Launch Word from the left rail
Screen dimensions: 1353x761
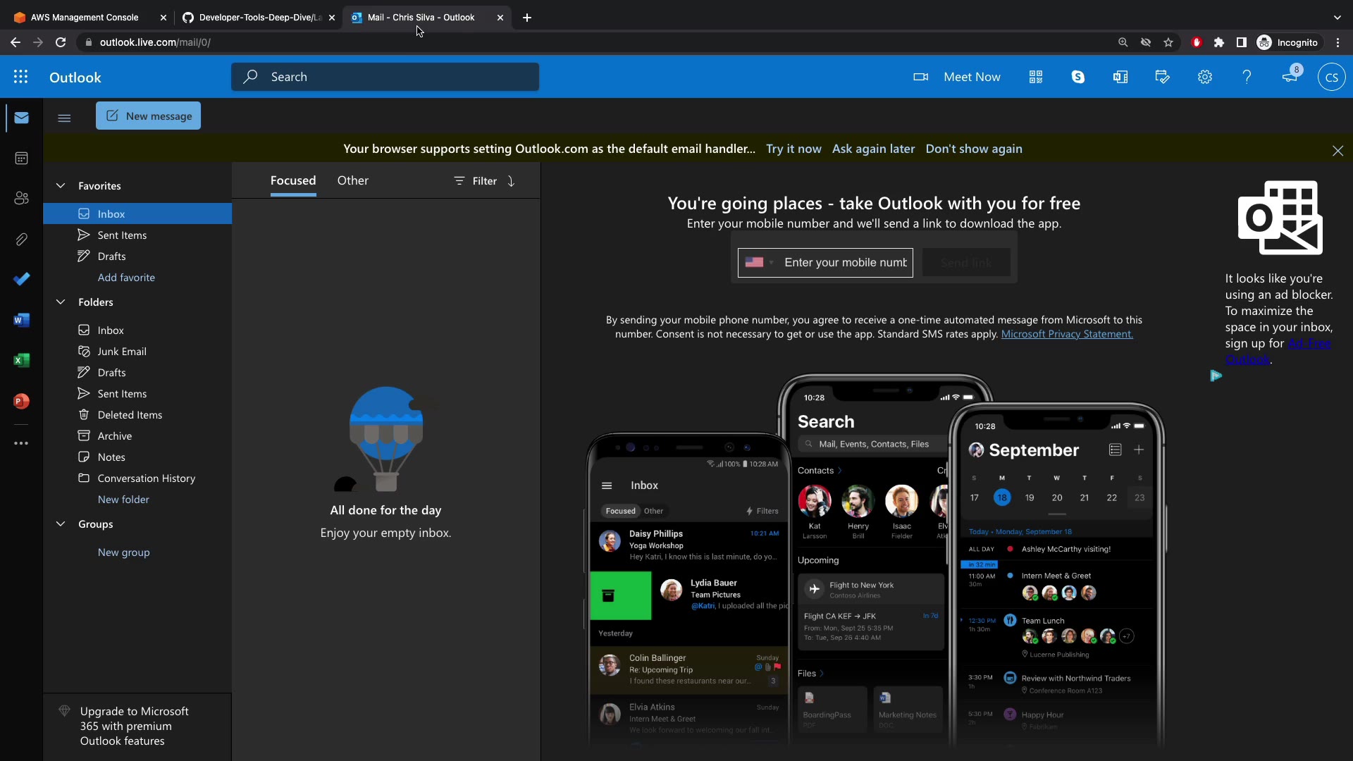pos(21,321)
